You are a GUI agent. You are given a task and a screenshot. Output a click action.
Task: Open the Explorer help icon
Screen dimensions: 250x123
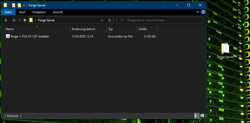point(203,12)
